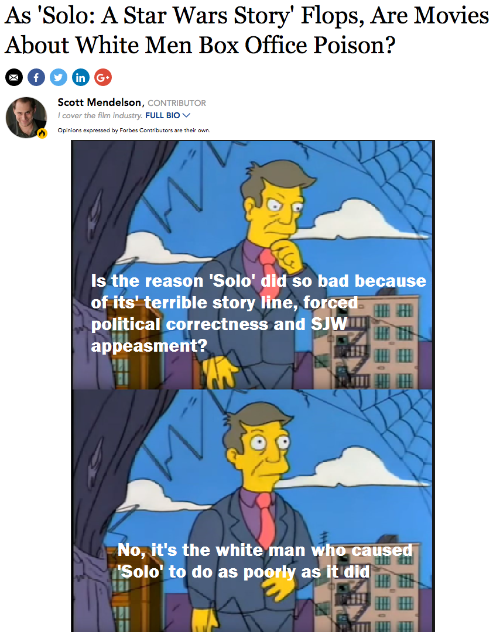Screen dimensions: 493x632
Task: Click the FULL BIO text
Action: click(x=163, y=115)
